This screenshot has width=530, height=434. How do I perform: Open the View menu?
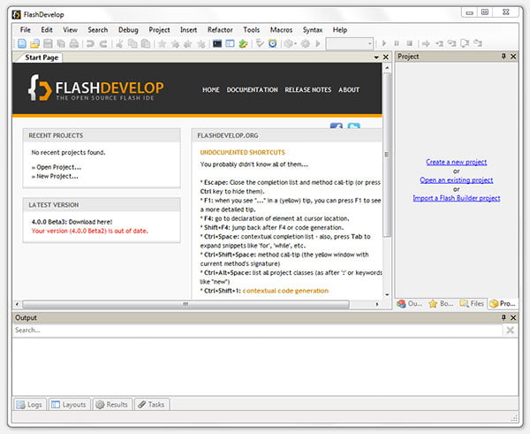70,30
